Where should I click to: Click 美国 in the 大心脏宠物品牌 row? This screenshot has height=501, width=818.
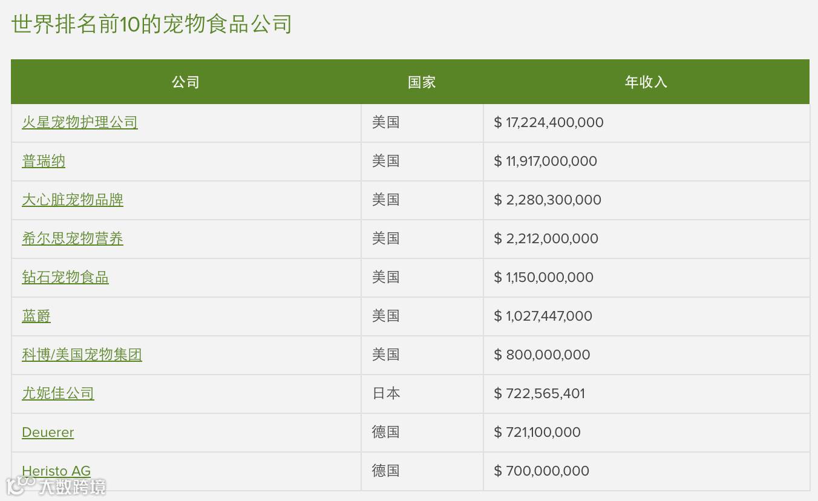386,200
